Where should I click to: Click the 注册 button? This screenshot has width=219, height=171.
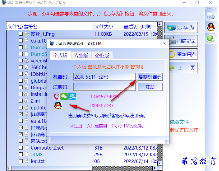[x=150, y=87]
